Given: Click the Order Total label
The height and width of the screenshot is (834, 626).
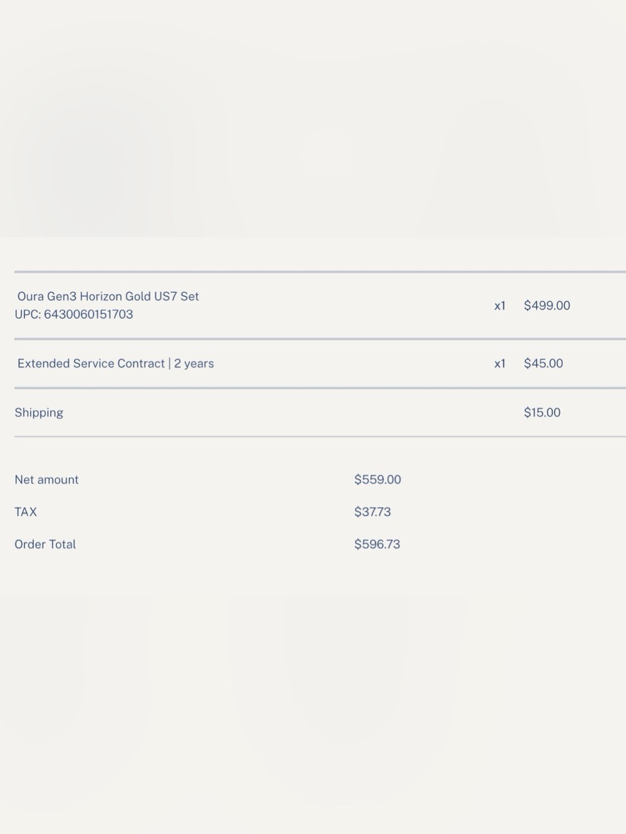Looking at the screenshot, I should pyautogui.click(x=45, y=544).
